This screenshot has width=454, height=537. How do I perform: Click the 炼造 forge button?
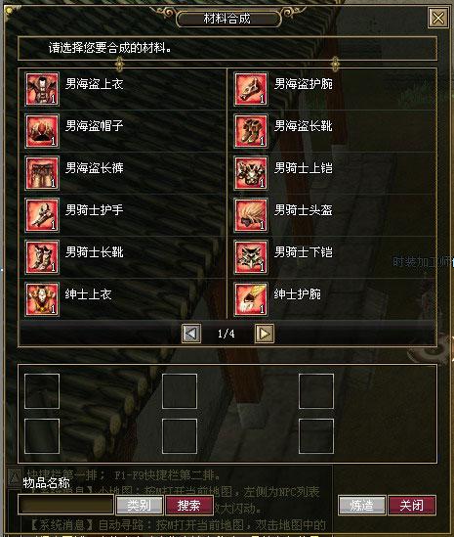(362, 505)
